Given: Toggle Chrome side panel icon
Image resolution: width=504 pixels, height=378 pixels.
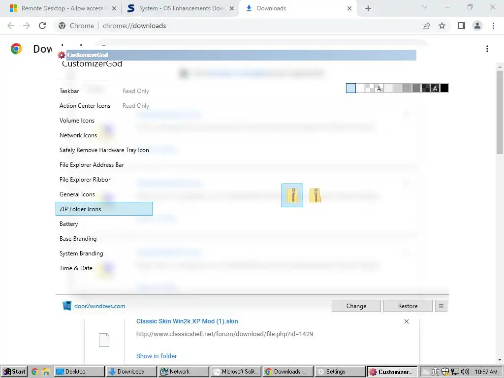Looking at the screenshot, I should tap(462, 26).
